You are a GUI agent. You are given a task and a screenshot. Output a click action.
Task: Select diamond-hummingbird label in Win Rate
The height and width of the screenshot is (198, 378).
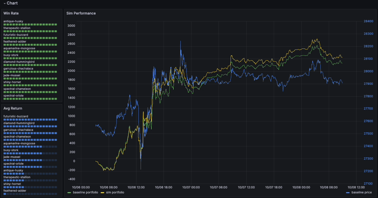click(x=19, y=62)
